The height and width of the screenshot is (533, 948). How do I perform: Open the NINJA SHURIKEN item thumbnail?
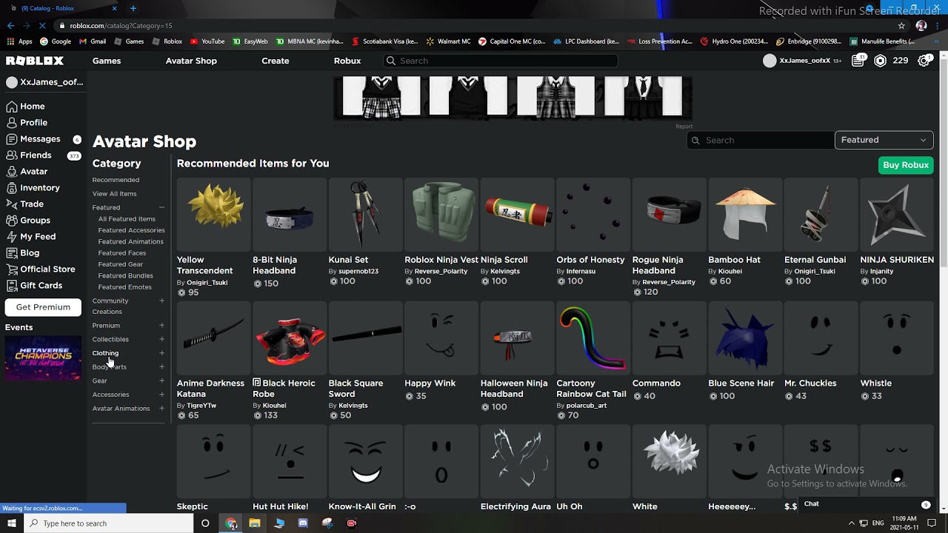pyautogui.click(x=896, y=215)
